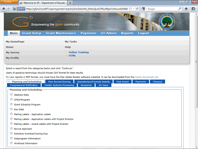Switch to the Payments report category tab
Image resolution: width=198 pixels, height=149 pixels.
[x=141, y=82]
